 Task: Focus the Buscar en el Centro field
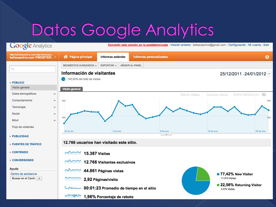pos(23,179)
